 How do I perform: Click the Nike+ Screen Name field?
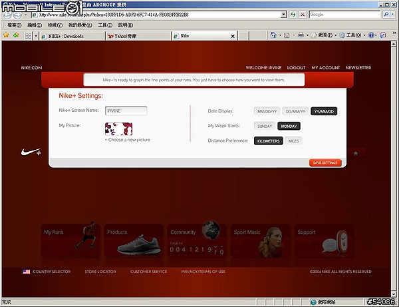point(126,111)
